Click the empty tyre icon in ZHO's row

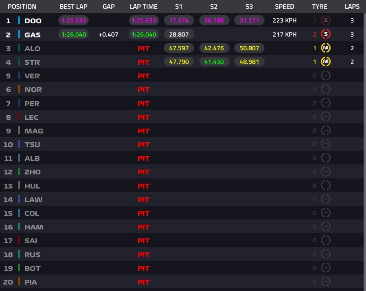(x=326, y=172)
